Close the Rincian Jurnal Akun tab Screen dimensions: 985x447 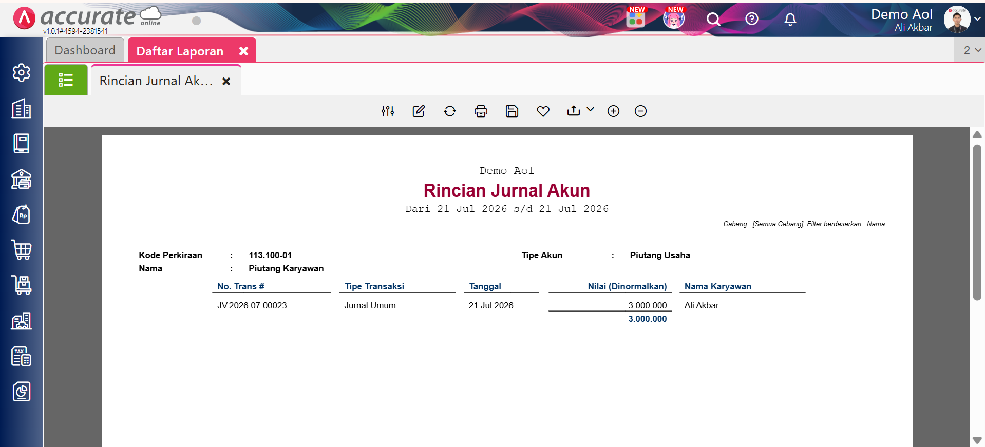click(x=226, y=81)
